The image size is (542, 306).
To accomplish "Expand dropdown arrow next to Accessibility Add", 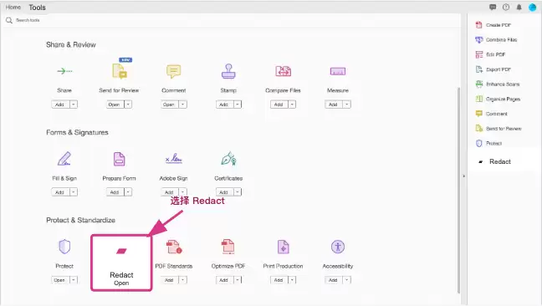I will 347,280.
